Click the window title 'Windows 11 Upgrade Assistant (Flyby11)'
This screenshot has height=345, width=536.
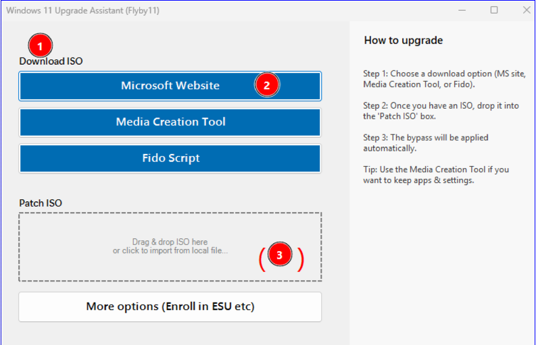tap(82, 11)
